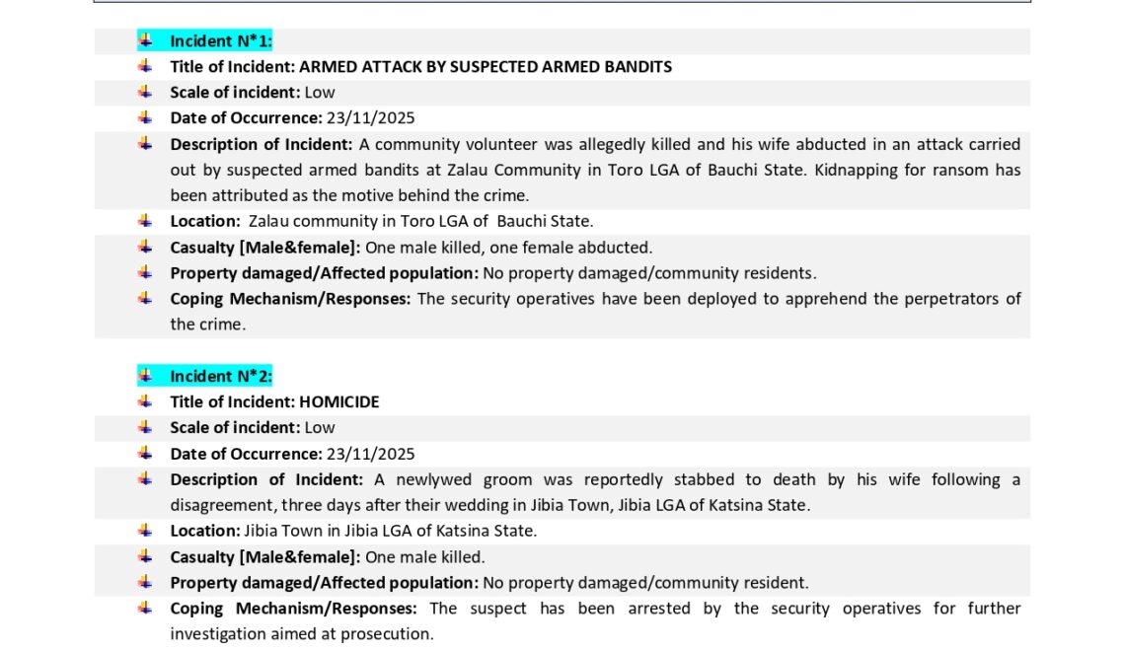
Task: Click the 'ARMED ATTACK BY SUSPECTED ARMED BANDITS' title text
Action: pyautogui.click(x=485, y=67)
